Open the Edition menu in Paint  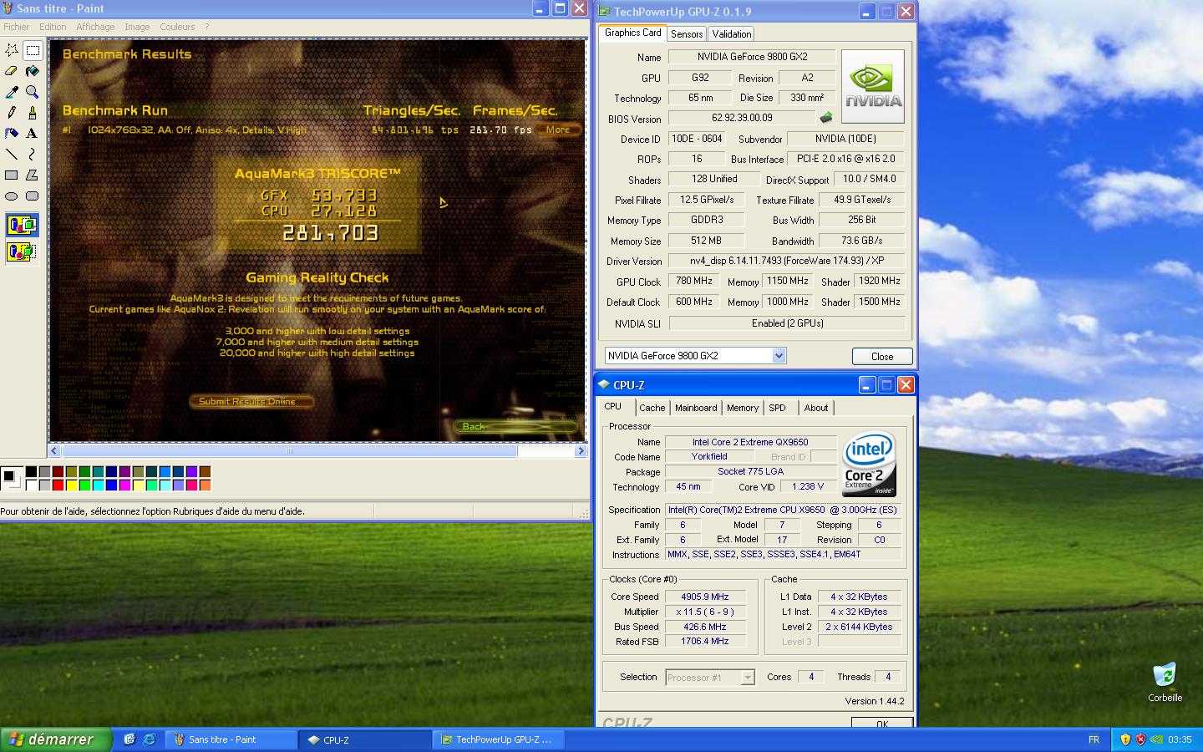pos(53,27)
